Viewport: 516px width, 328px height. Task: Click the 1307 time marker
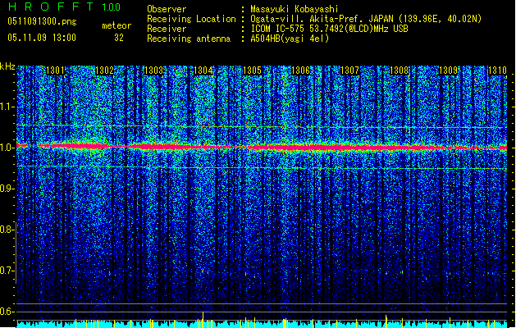pos(349,71)
